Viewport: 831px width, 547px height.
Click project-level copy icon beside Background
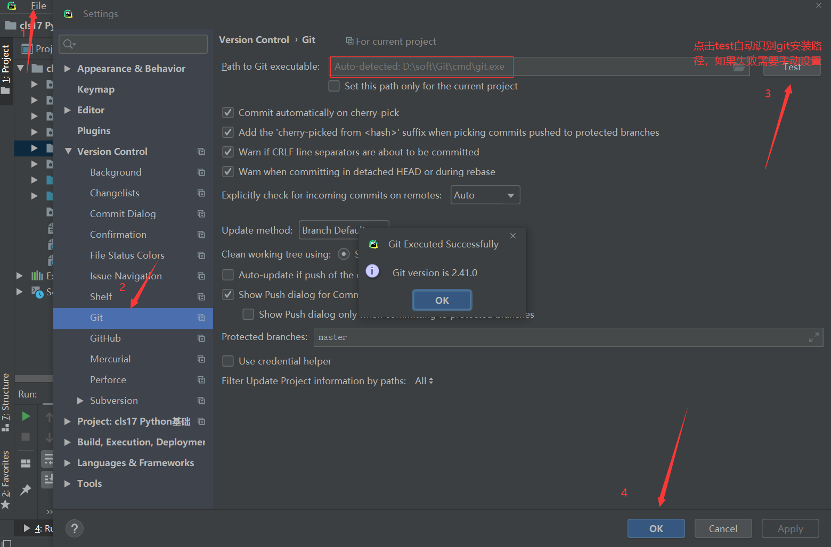pos(201,172)
